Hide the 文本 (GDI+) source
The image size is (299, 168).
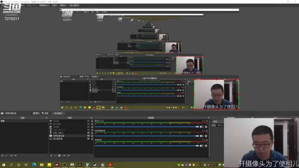pyautogui.click(x=88, y=133)
